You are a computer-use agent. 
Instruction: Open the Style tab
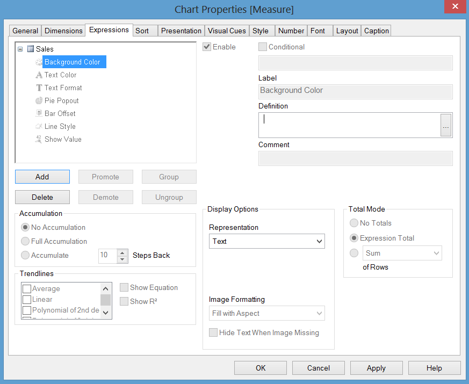(262, 31)
